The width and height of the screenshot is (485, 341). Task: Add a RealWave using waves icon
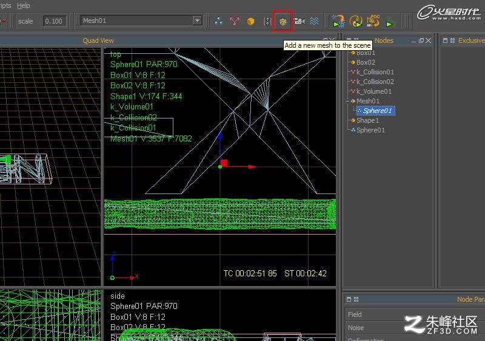point(314,21)
